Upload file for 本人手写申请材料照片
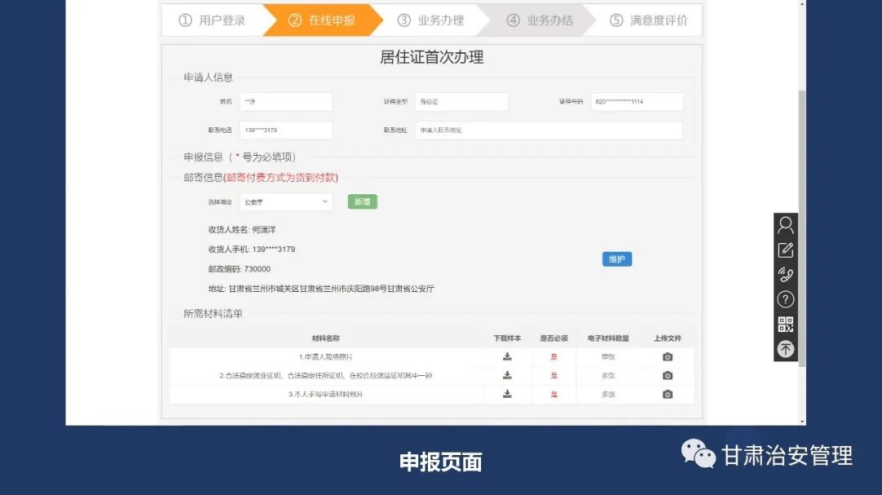 (667, 394)
